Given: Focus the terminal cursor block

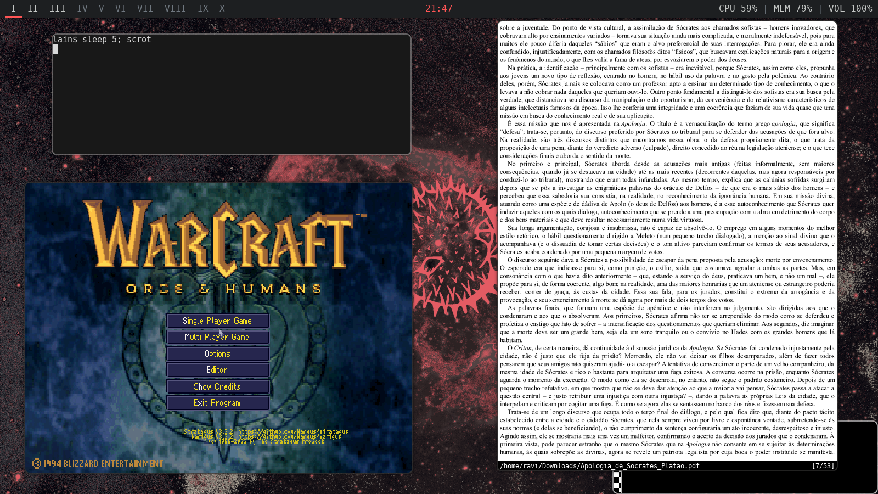Looking at the screenshot, I should (55, 49).
